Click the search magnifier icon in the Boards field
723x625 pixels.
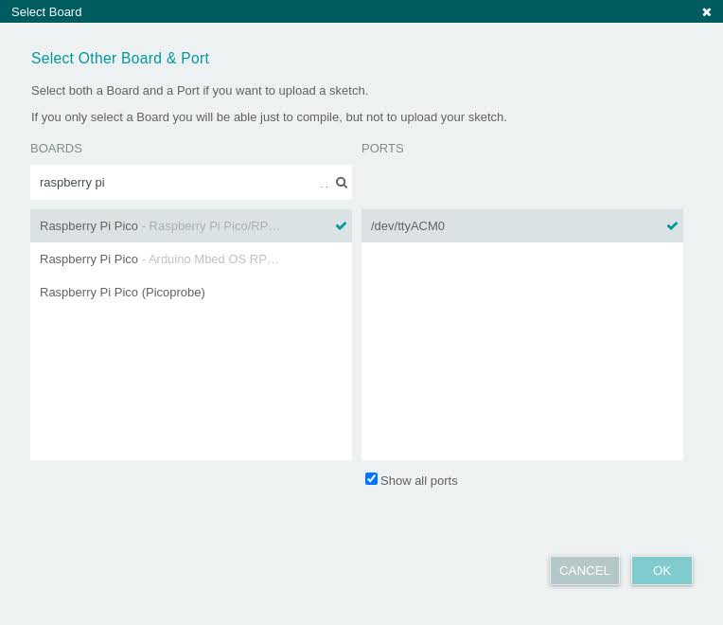click(x=342, y=183)
